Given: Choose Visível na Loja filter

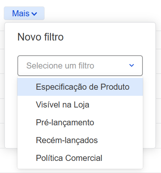Looking at the screenshot, I should pos(80,104).
